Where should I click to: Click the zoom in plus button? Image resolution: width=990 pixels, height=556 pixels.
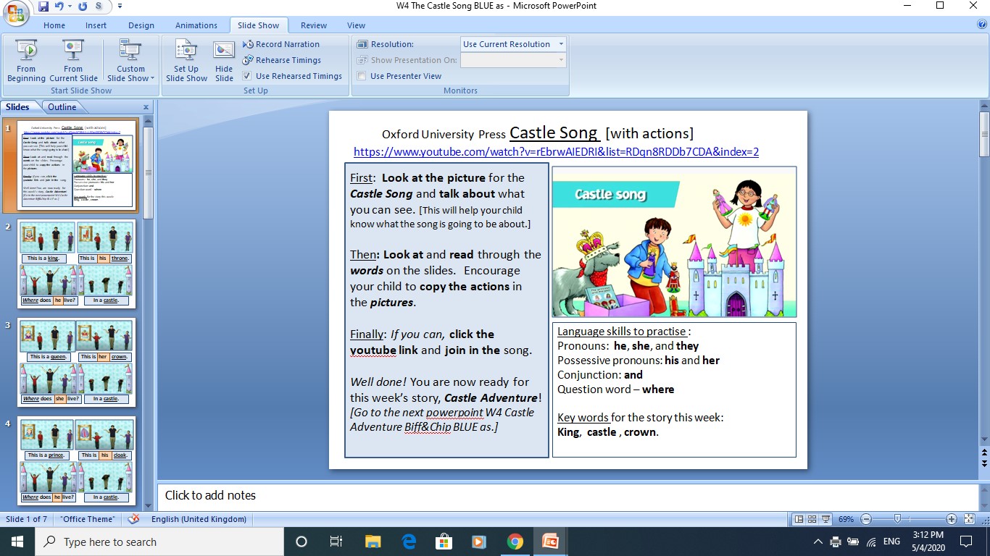(x=952, y=519)
